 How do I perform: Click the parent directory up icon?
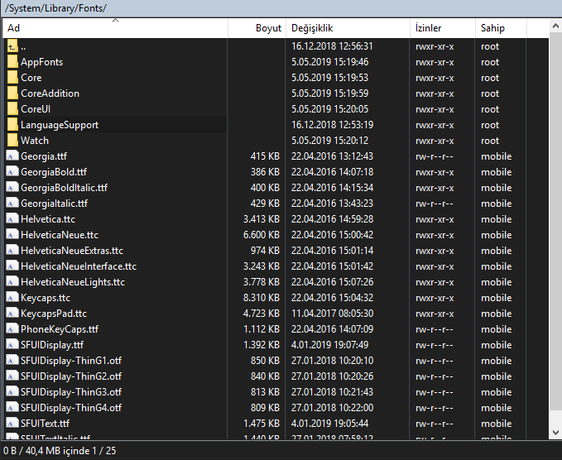tap(12, 46)
